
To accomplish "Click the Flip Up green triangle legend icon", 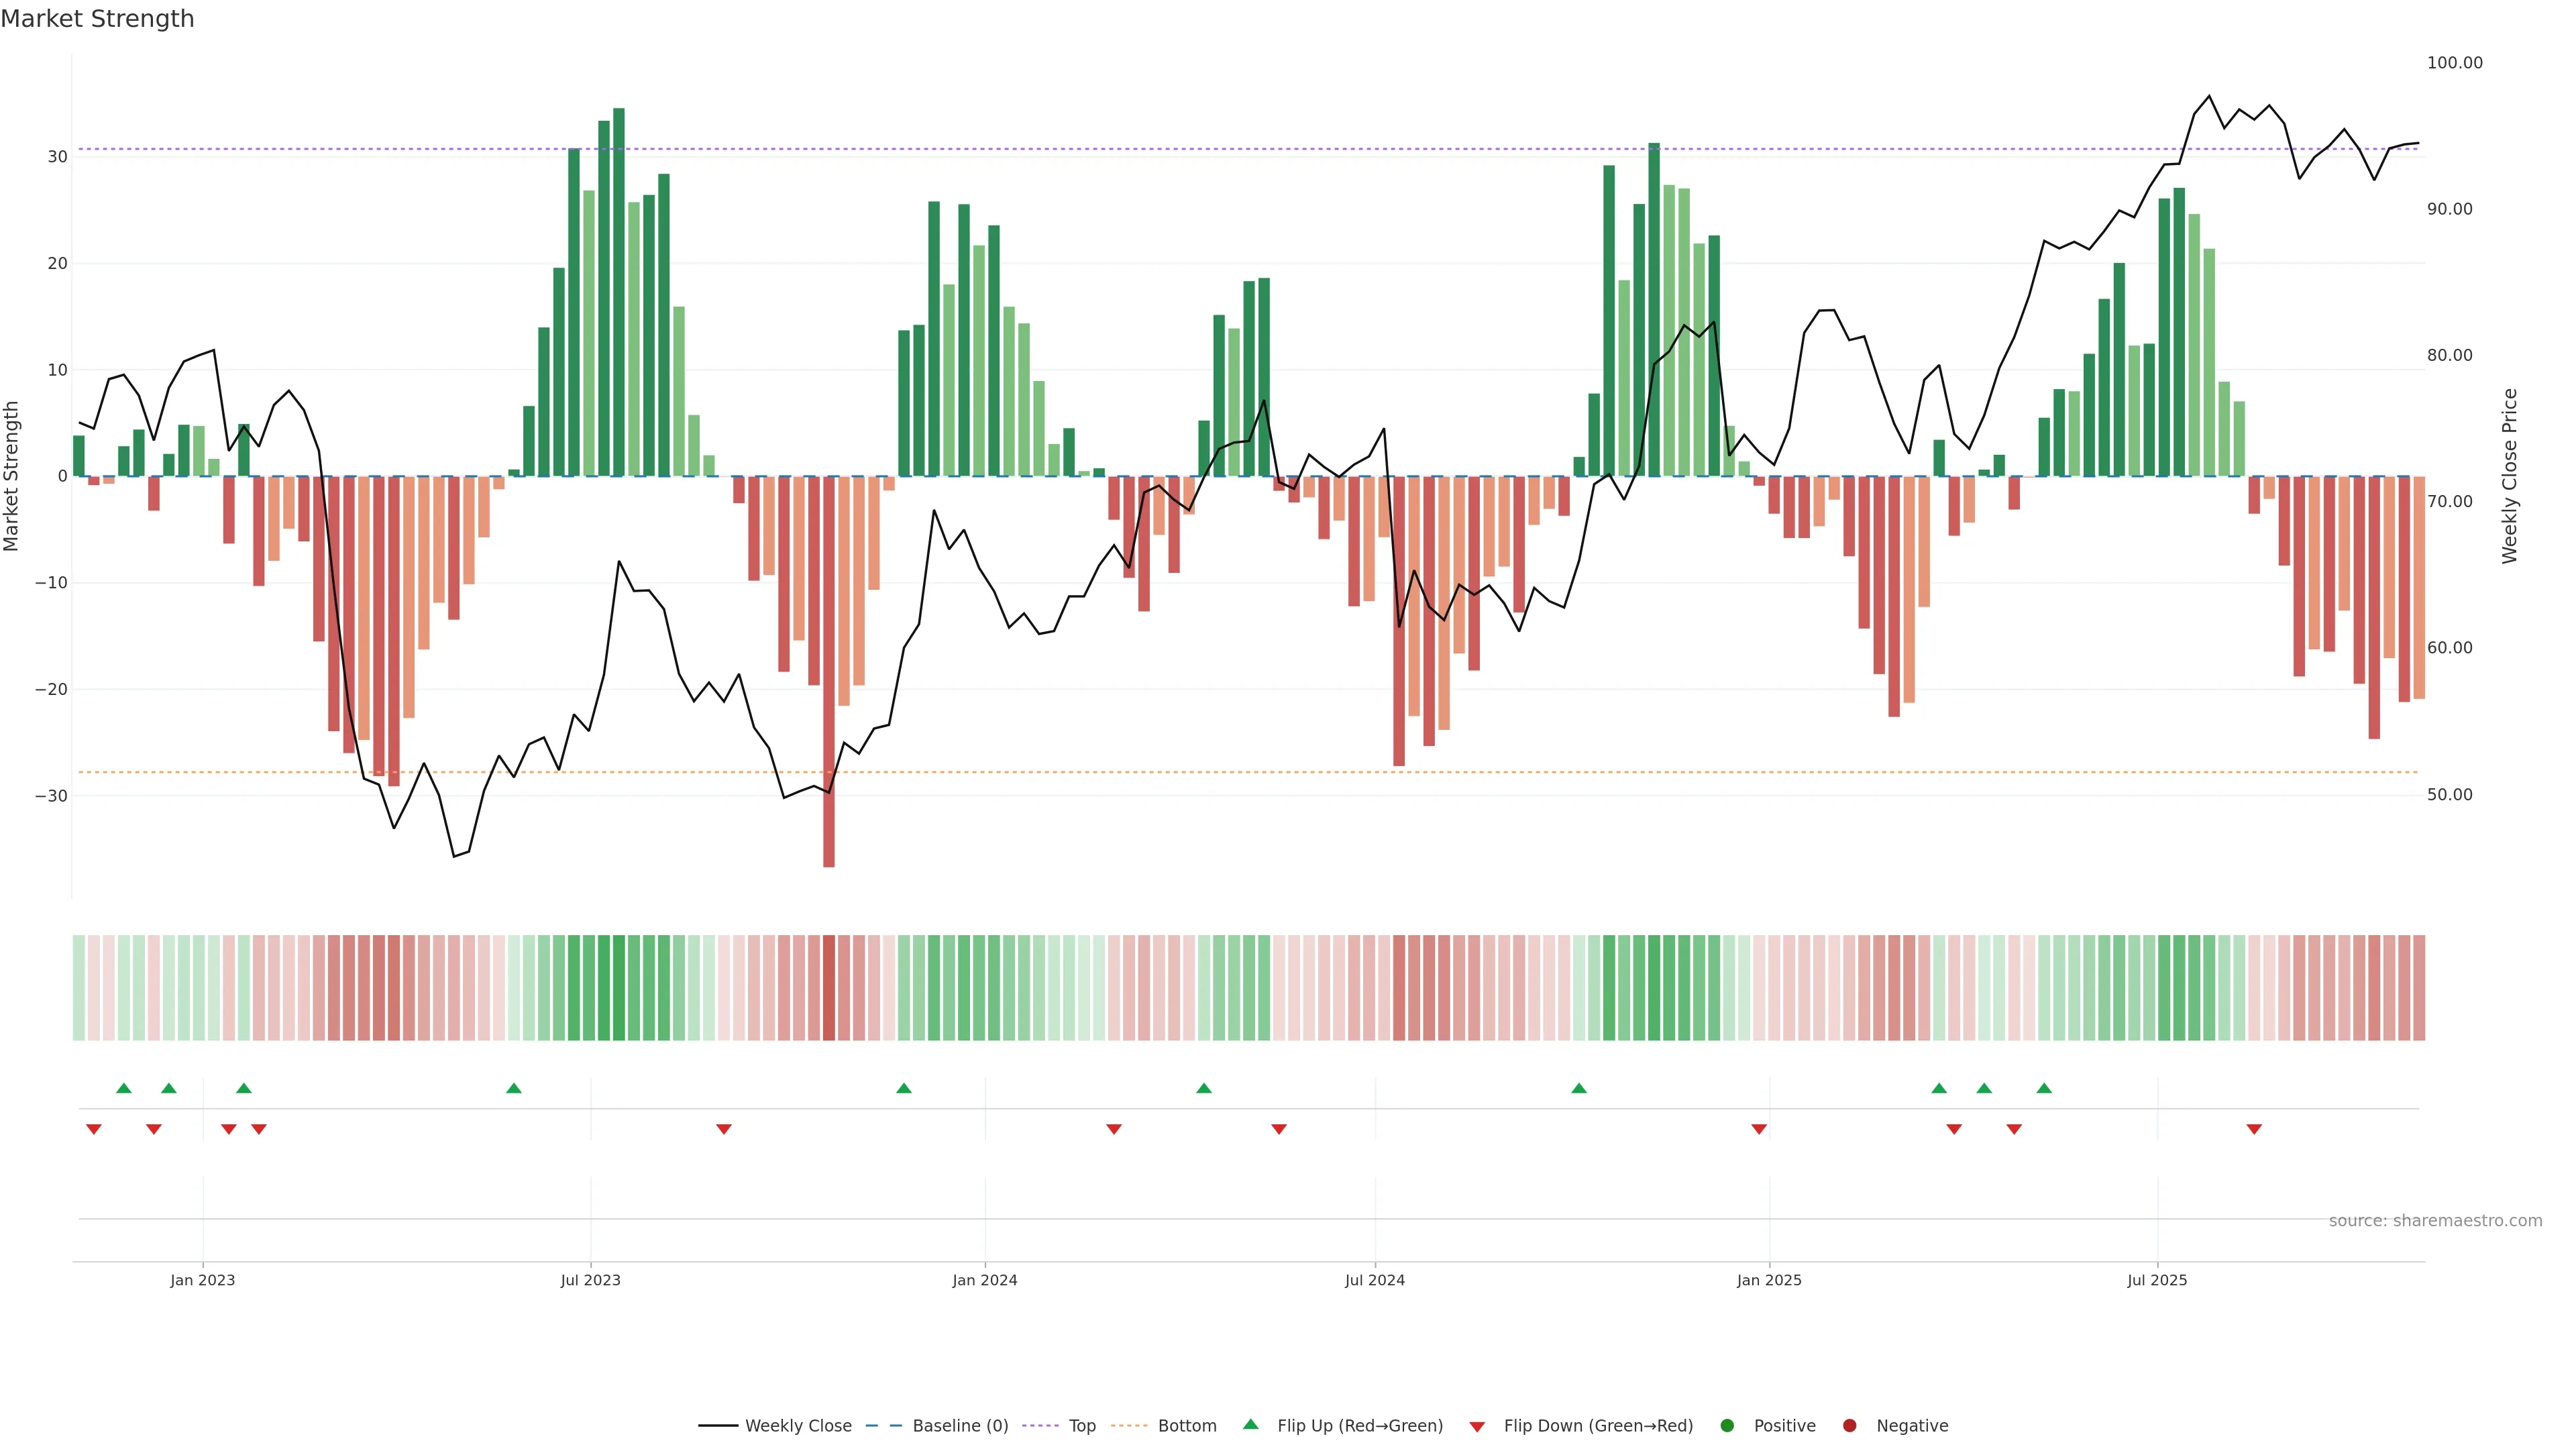I will [1250, 1424].
